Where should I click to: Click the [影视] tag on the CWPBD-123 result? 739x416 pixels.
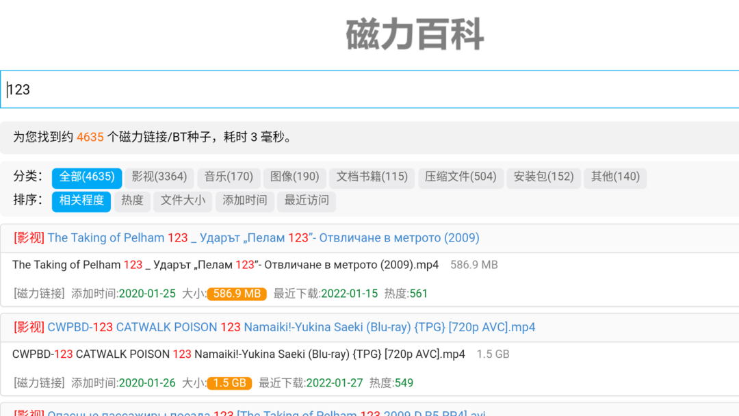point(29,328)
